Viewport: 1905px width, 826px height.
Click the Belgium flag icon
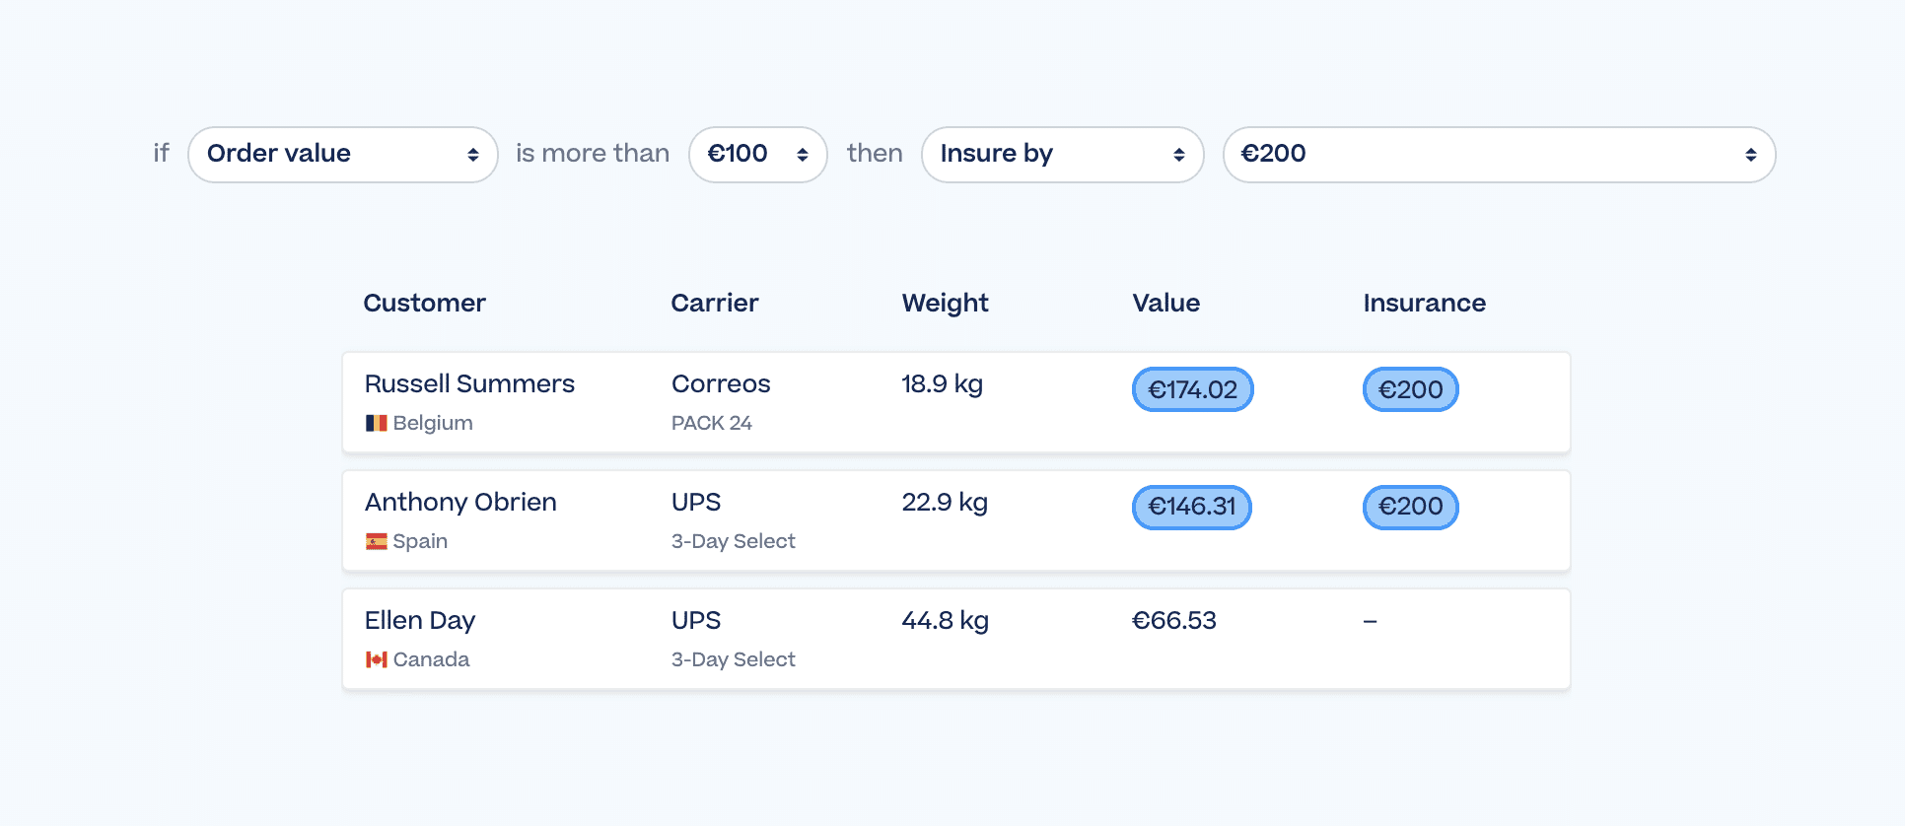pos(377,423)
